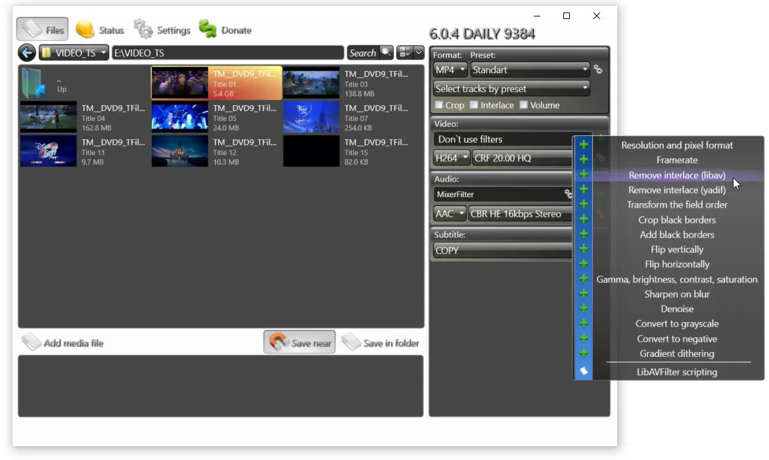769x460 pixels.
Task: Expand the Select tracks by preset dropdown
Action: (511, 88)
